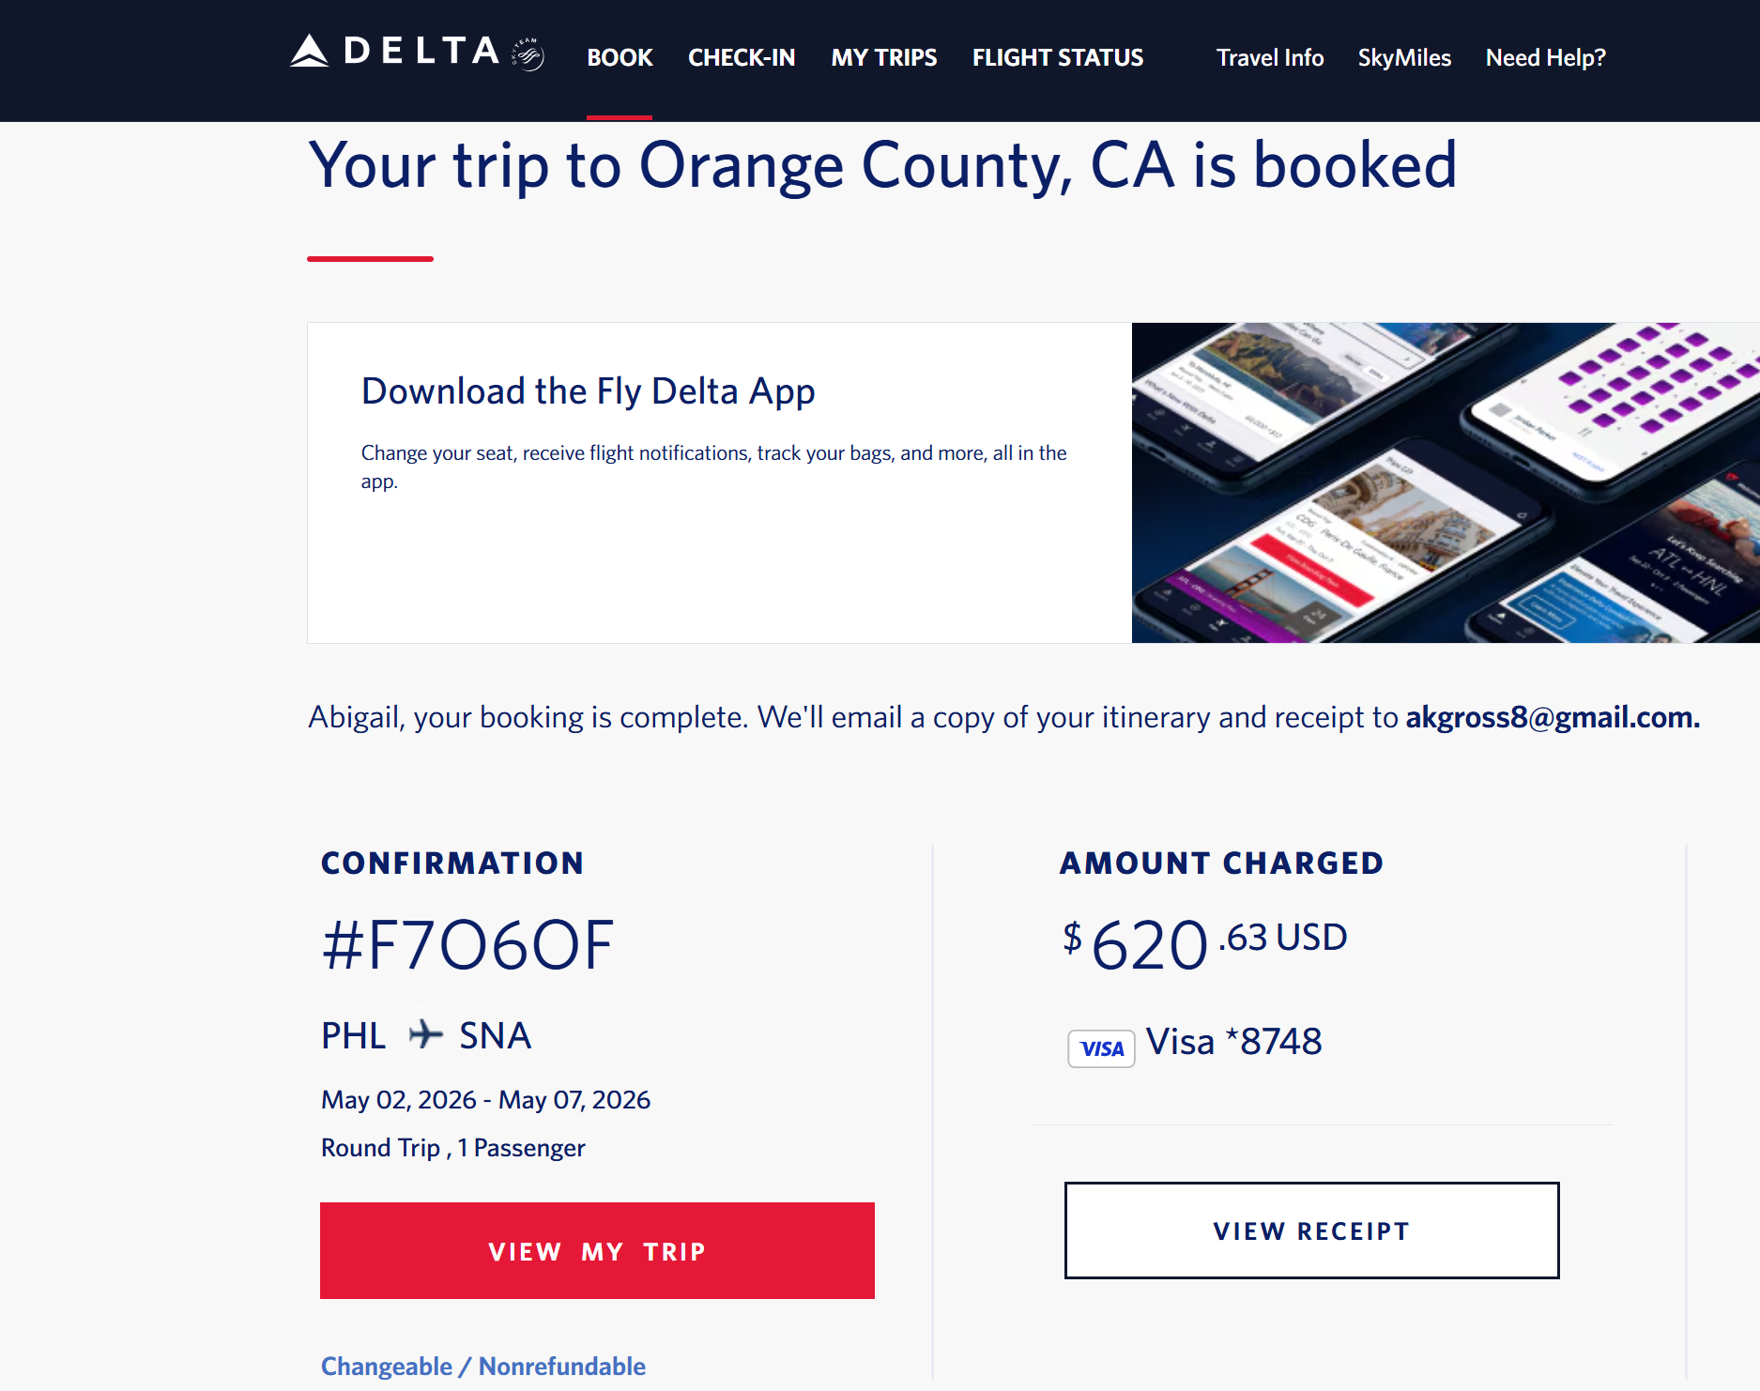Click the SkyTeam alliance emblem icon
The height and width of the screenshot is (1391, 1760).
point(528,54)
